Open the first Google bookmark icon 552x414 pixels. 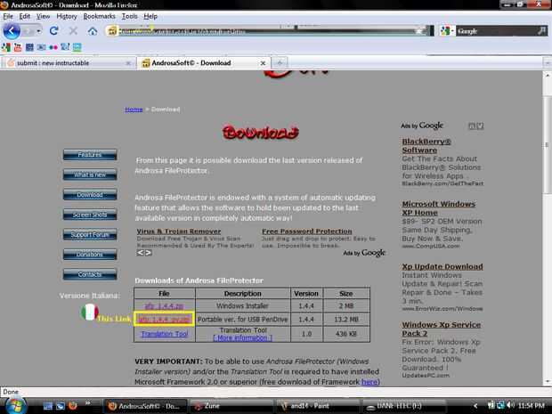tap(6, 47)
